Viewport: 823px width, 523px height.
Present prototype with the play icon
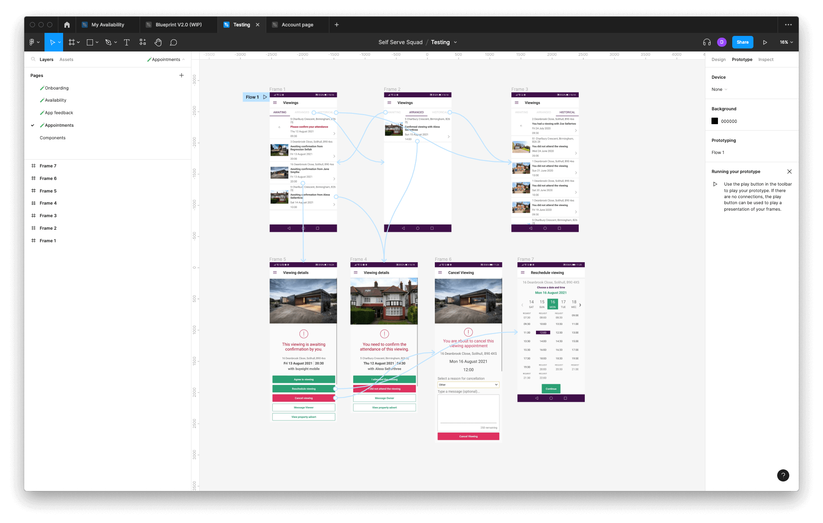(765, 42)
